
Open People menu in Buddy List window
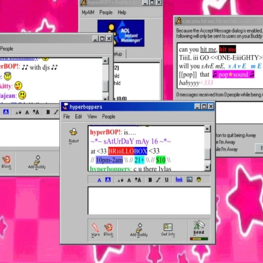(x=106, y=12)
